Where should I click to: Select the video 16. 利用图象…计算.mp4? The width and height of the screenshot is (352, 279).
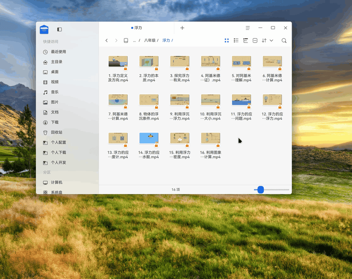[x=211, y=146]
